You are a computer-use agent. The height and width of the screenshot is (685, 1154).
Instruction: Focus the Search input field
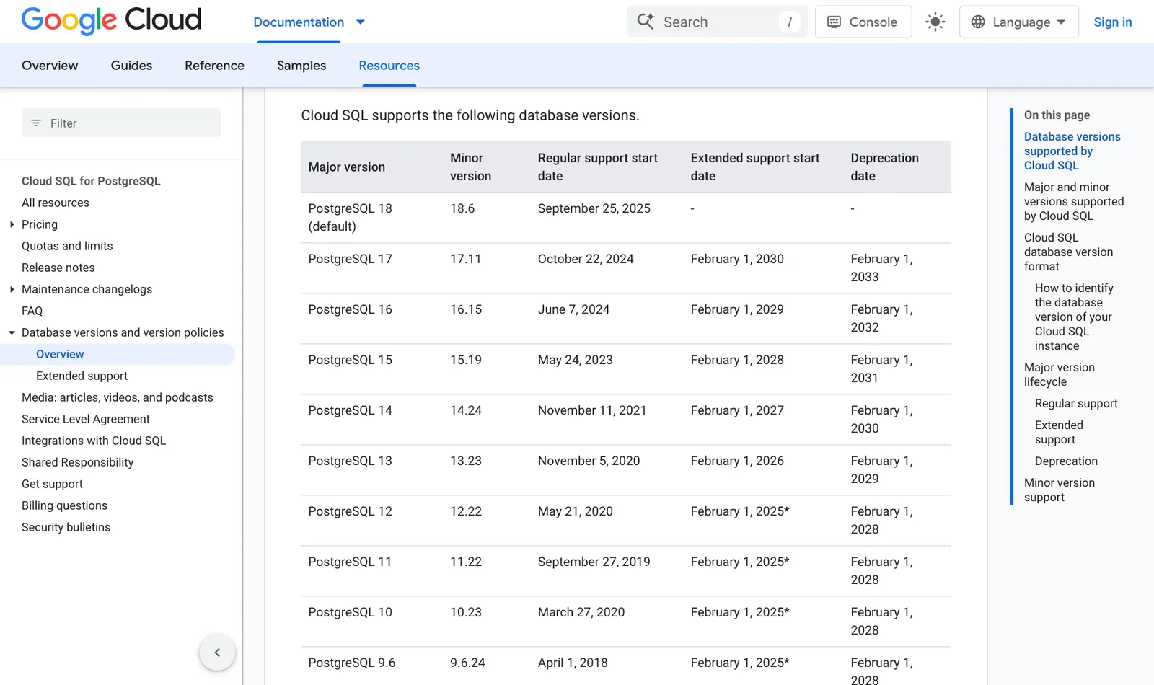[718, 22]
